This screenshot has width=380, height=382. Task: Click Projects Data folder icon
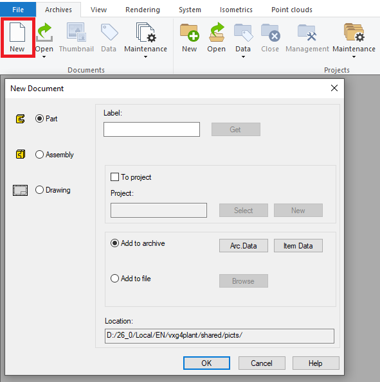point(243,32)
